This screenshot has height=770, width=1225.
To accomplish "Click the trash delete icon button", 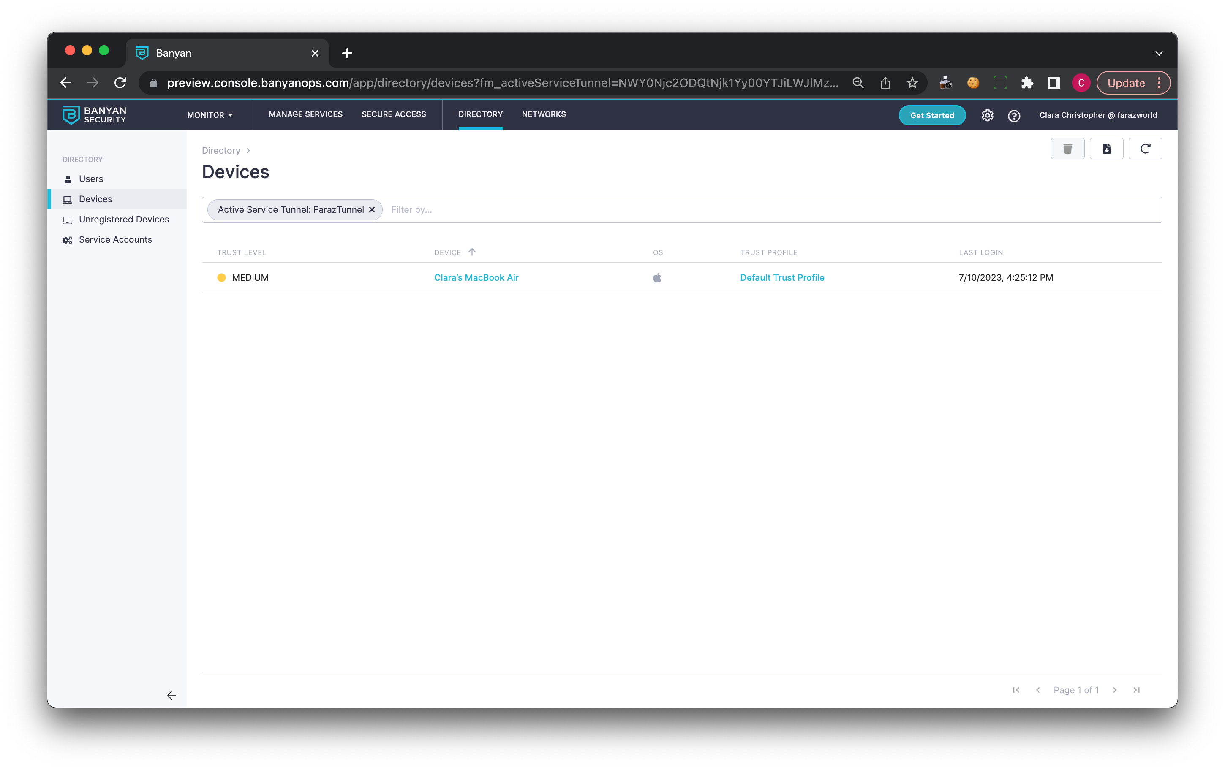I will [x=1067, y=149].
